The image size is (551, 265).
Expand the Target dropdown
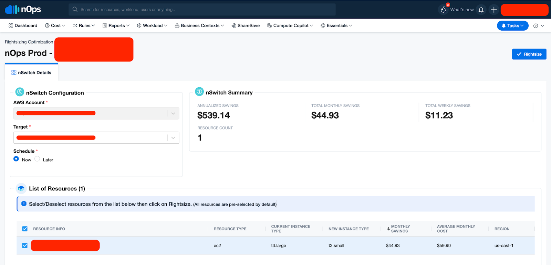tap(173, 138)
